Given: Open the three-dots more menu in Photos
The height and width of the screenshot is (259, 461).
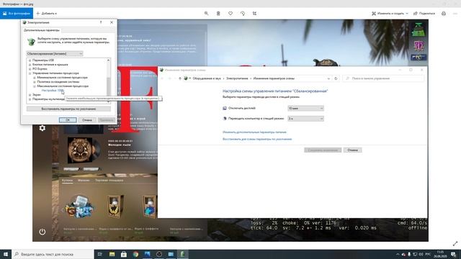Looking at the screenshot, I should pos(455,14).
